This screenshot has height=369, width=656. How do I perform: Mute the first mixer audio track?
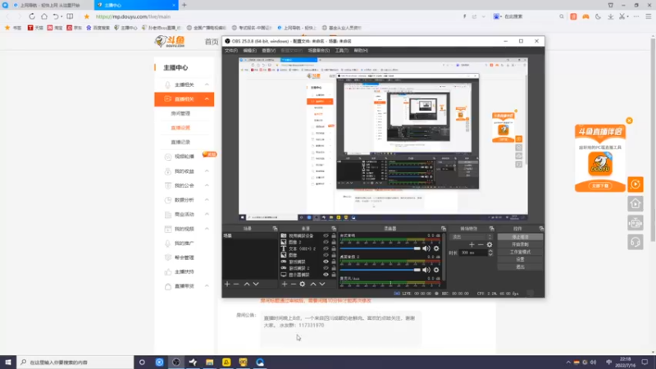[426, 248]
